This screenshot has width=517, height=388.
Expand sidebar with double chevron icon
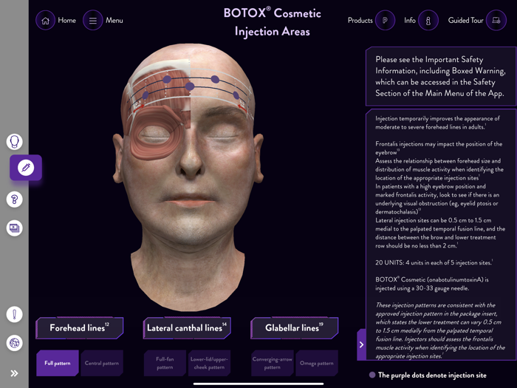tap(14, 373)
